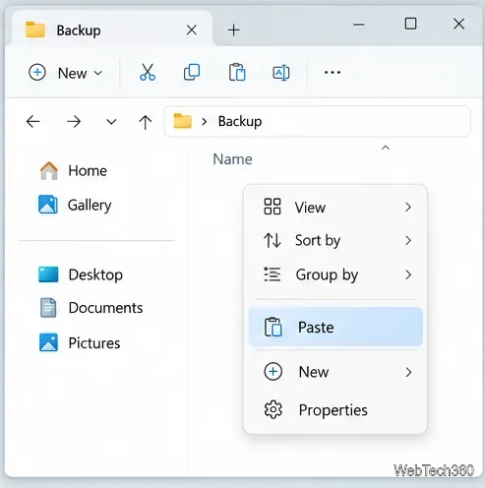Screen dimensions: 485x488
Task: Choose Properties from the context menu
Action: [335, 410]
